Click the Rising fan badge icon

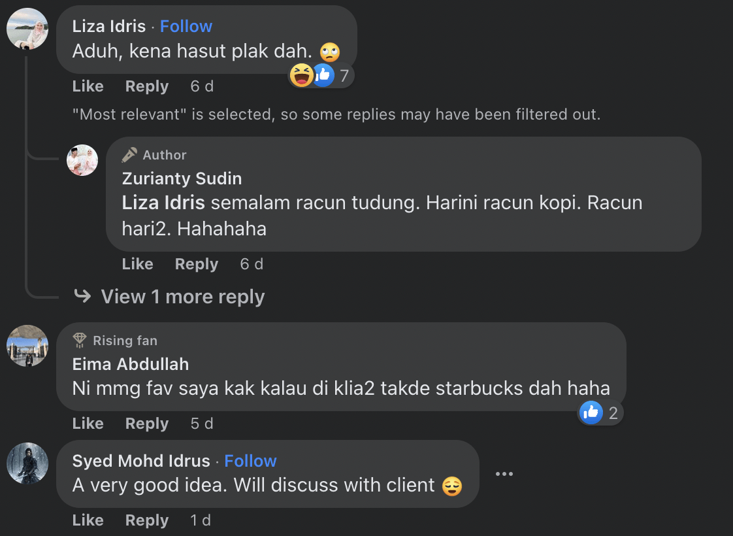click(x=80, y=341)
